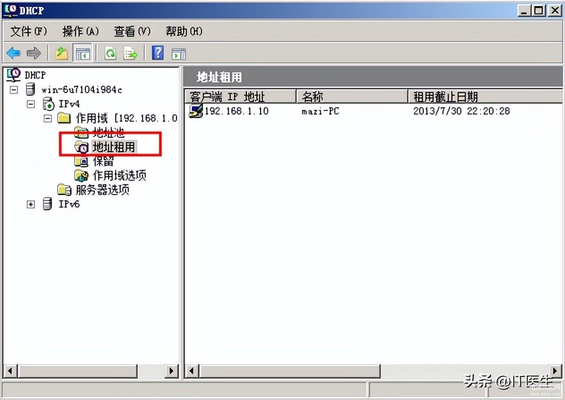Screen dimensions: 565x400
Task: Select the 192.168.1.10 lease row
Action: (373, 111)
